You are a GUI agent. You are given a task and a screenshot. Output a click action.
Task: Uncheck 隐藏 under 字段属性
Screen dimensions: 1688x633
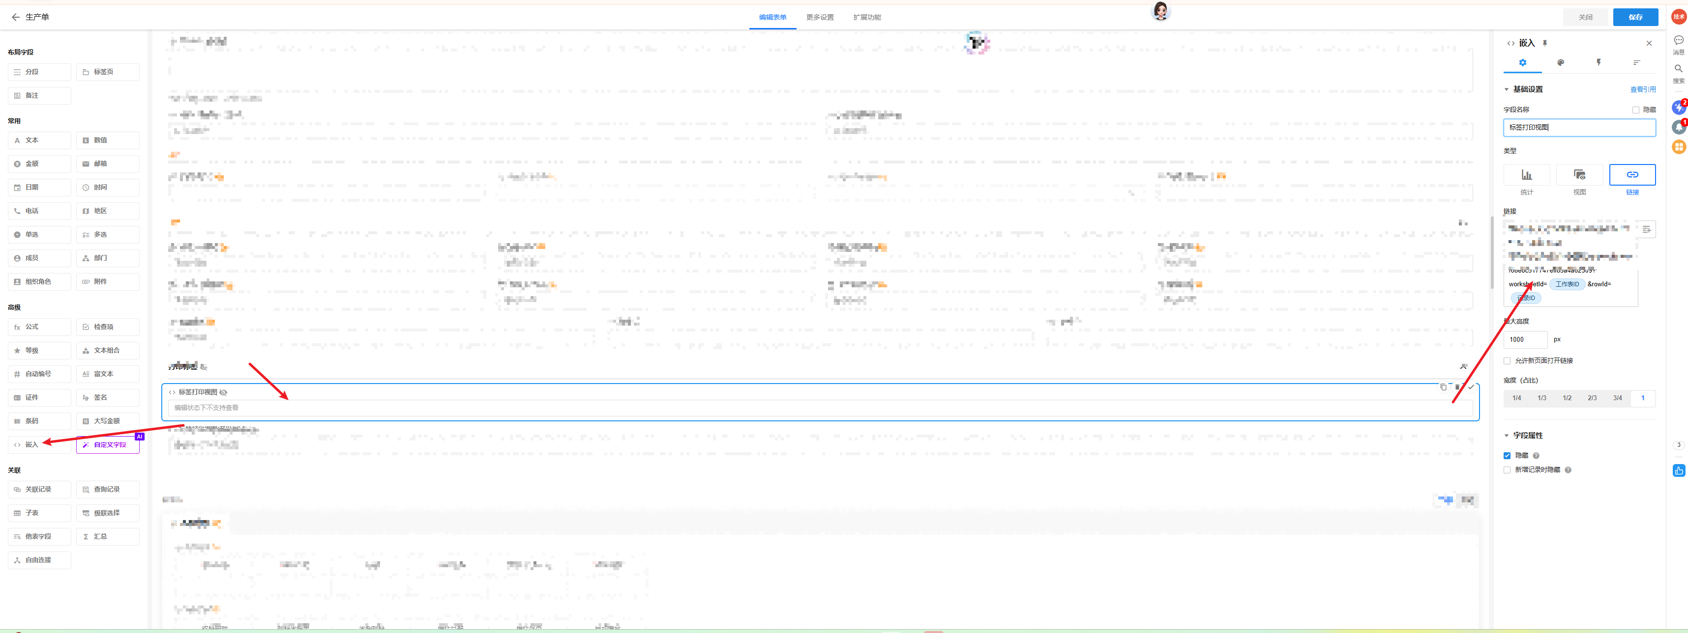tap(1507, 456)
